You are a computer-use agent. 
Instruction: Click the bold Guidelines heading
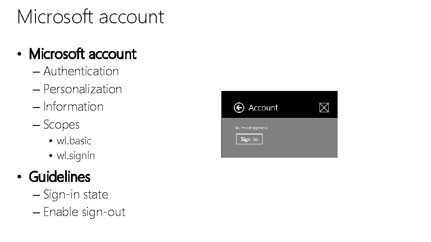tap(59, 177)
